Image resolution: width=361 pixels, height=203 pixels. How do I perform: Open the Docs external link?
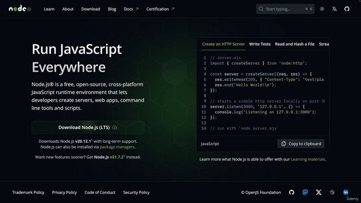tap(131, 9)
